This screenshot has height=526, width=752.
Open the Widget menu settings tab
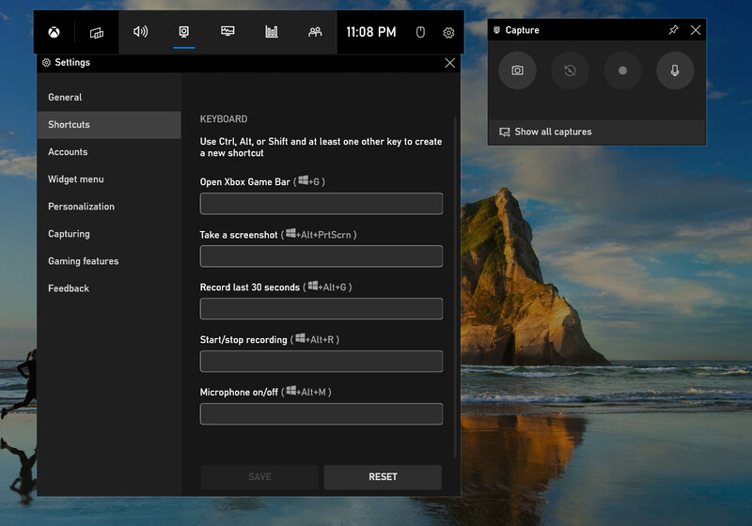tap(109, 179)
